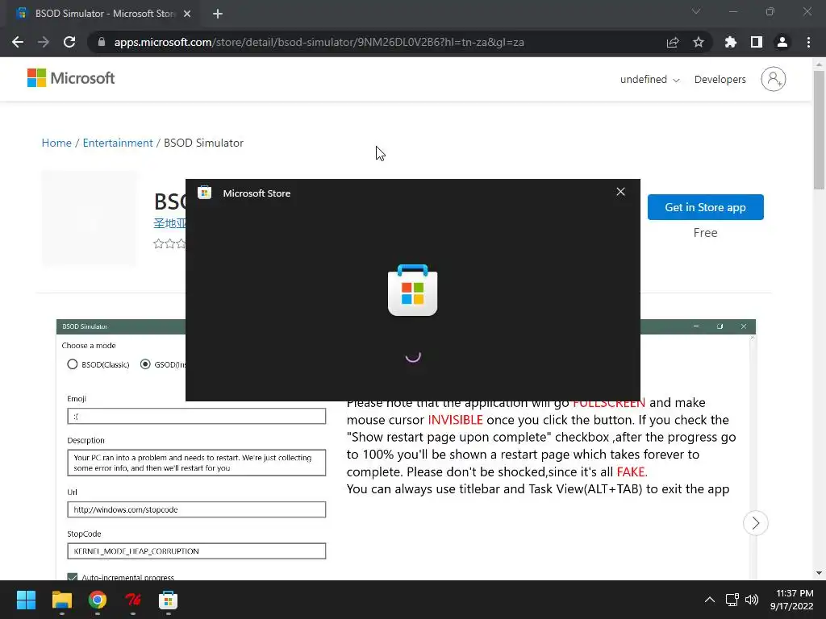Screen dimensions: 826x619
Task: Open the red 76 taskbar app
Action: (133, 600)
